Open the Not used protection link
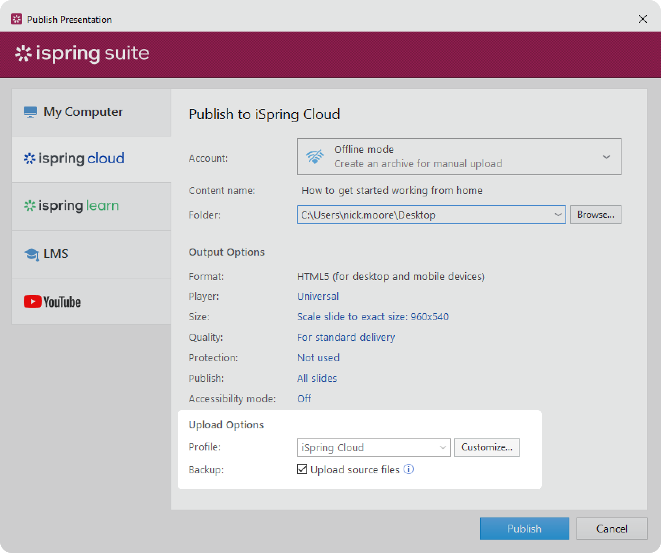Screen dimensions: 661x553 [318, 358]
